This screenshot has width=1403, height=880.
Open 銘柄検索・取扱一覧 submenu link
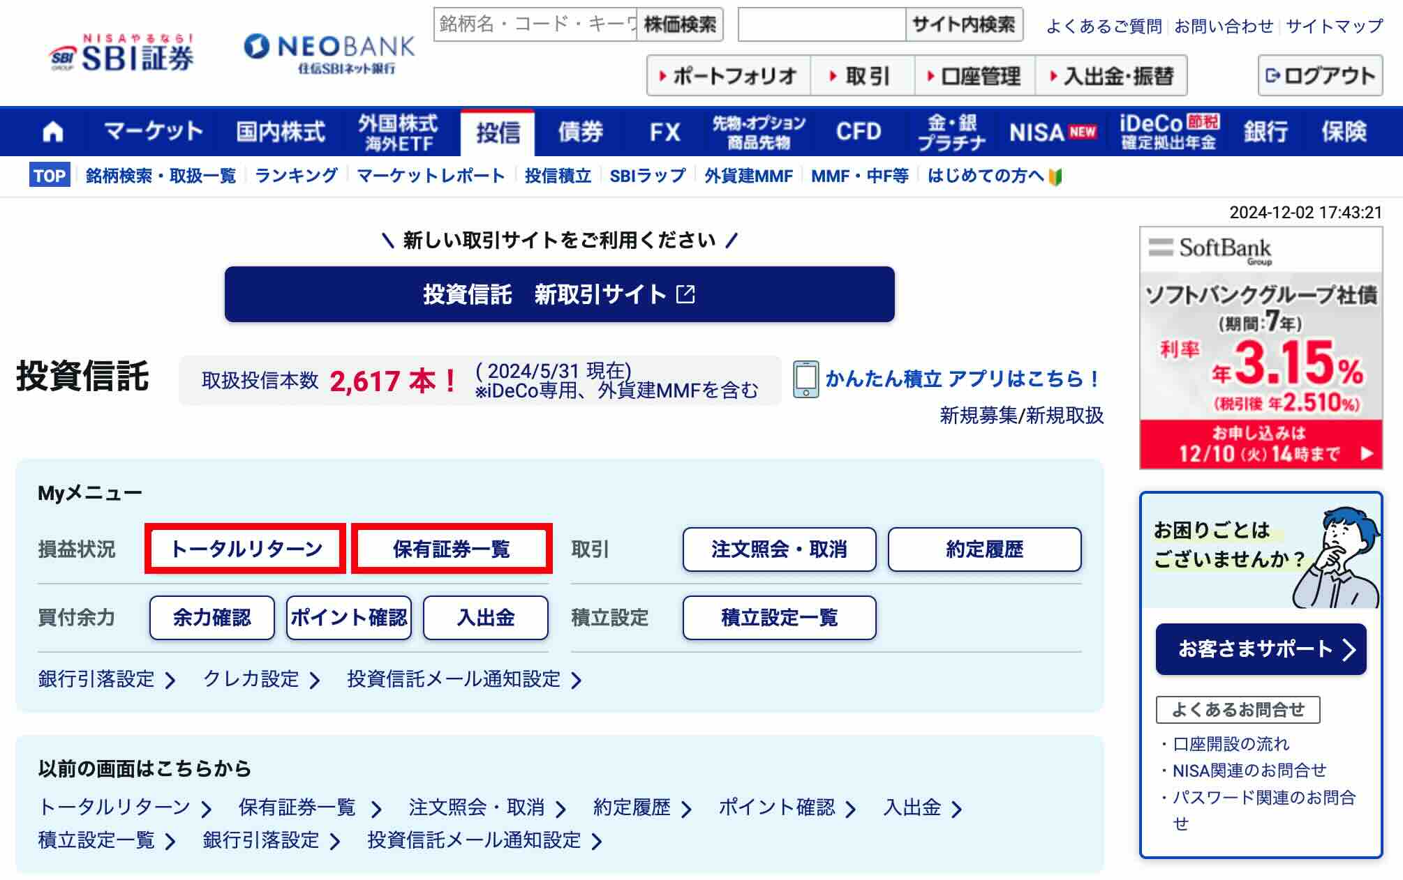point(161,176)
